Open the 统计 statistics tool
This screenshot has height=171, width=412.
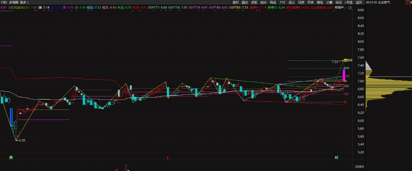[264, 2]
